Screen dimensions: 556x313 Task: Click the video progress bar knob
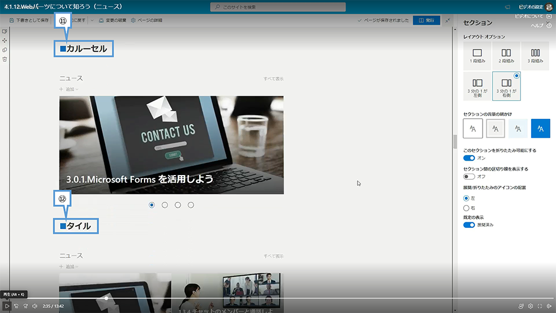coord(106,298)
